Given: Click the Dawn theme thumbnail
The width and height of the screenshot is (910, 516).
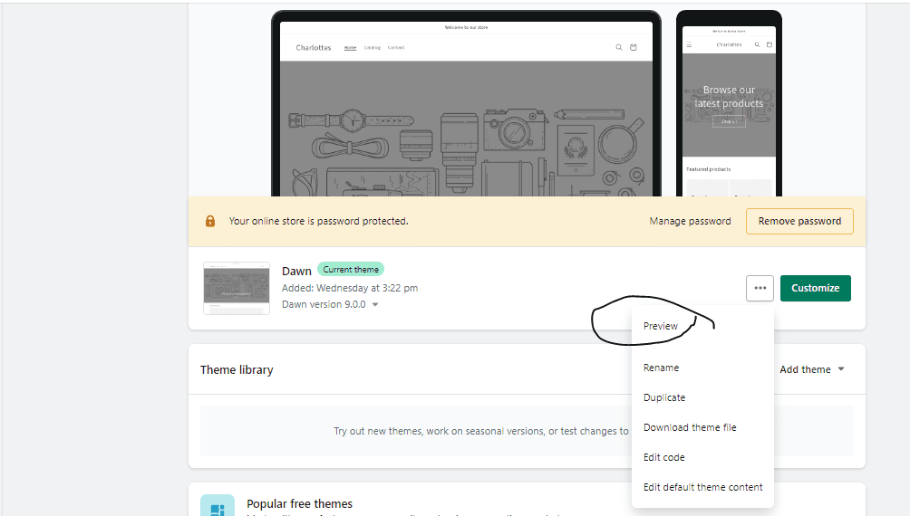Looking at the screenshot, I should click(x=237, y=288).
